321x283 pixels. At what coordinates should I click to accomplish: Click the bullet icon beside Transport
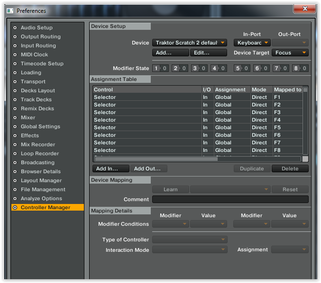(15, 82)
